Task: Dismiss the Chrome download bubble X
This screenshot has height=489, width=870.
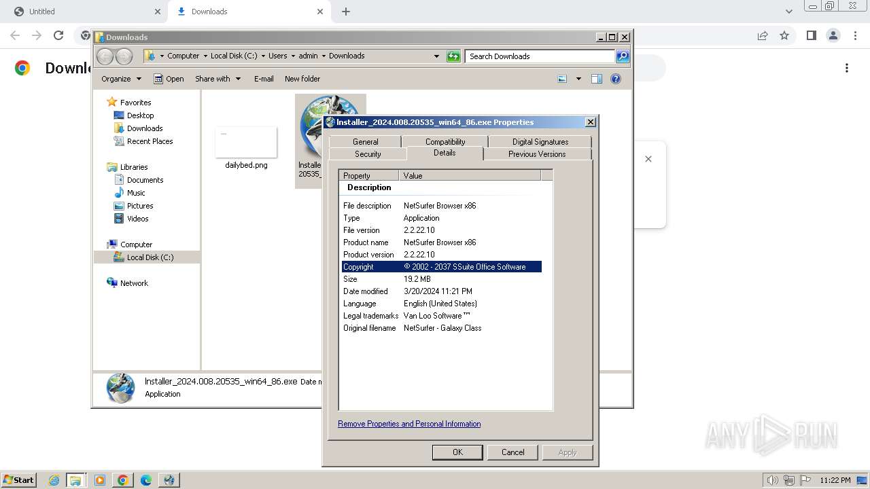Action: [648, 159]
